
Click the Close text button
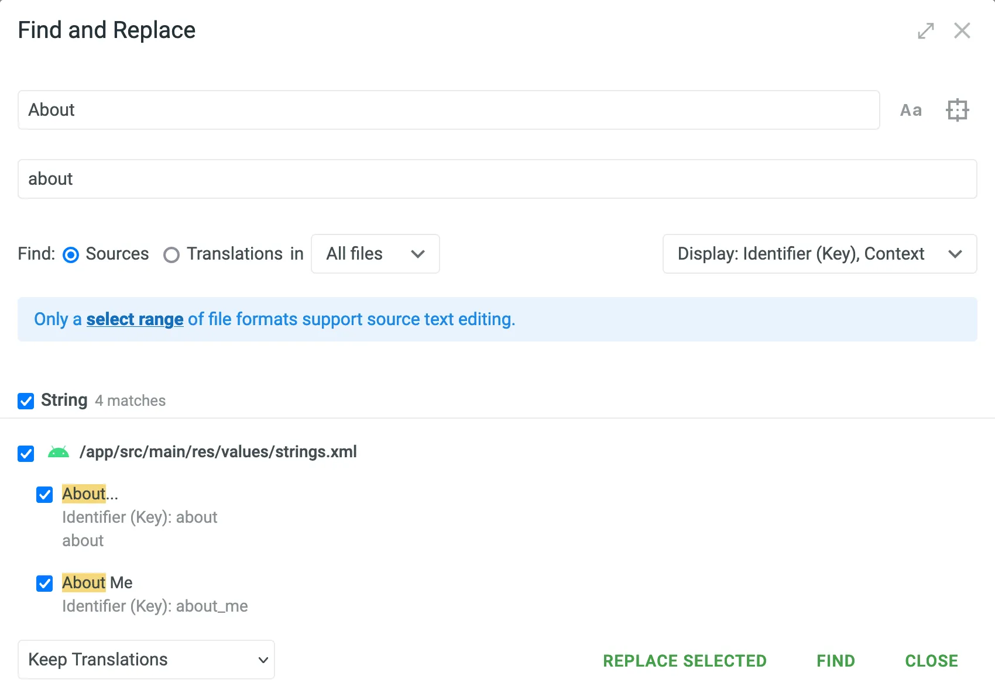(x=931, y=661)
